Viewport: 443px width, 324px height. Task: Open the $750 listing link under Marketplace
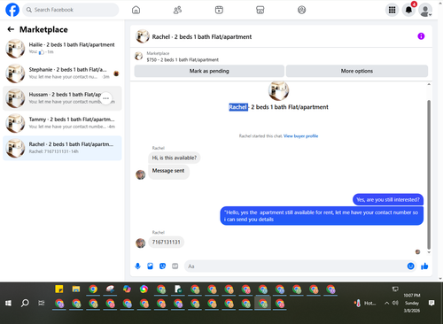(x=183, y=59)
